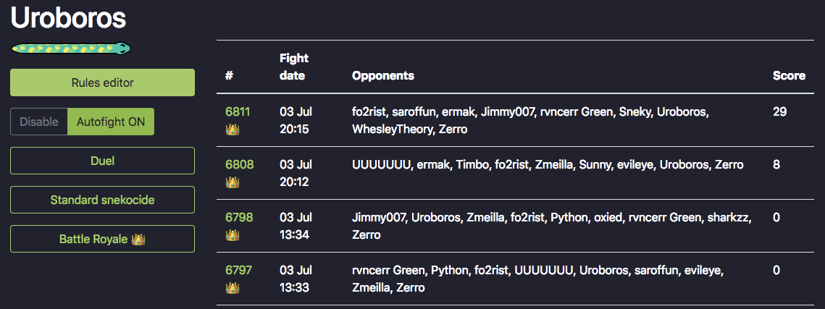This screenshot has width=825, height=309.
Task: Click crown icon under fight 6797
Action: (x=233, y=288)
